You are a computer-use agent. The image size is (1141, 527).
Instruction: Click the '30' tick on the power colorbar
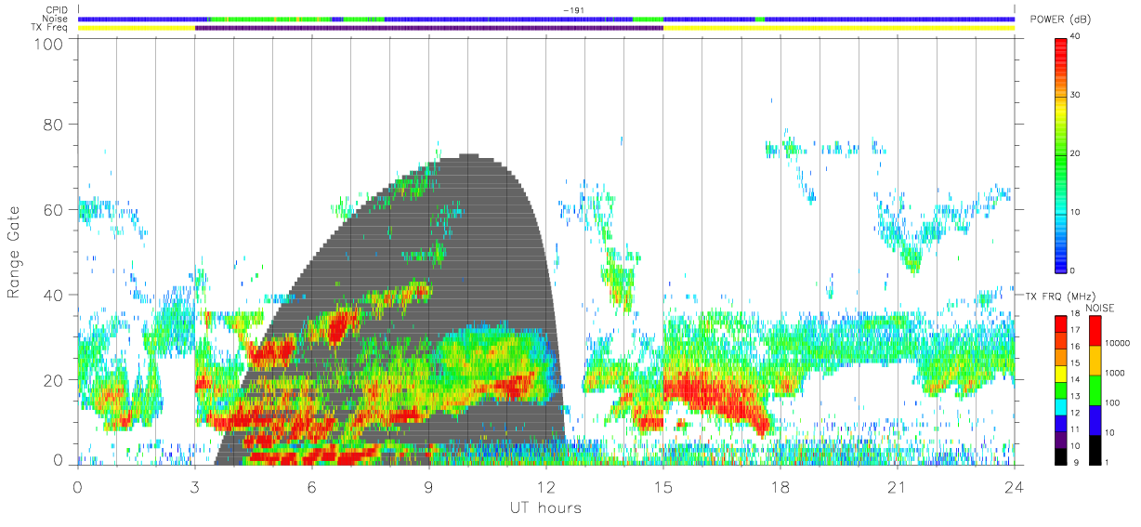[x=1075, y=96]
